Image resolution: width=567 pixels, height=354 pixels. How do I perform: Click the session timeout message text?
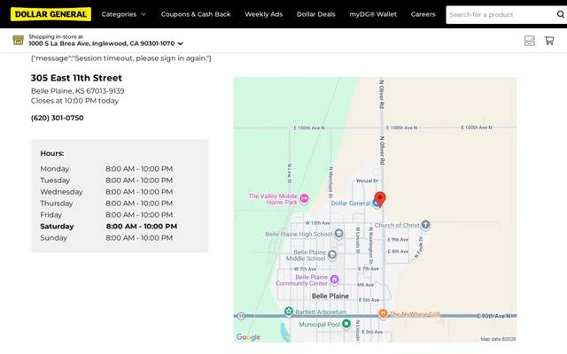(121, 58)
